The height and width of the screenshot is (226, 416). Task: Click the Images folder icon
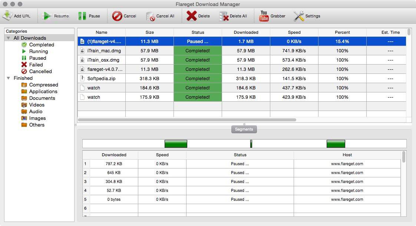[24, 118]
